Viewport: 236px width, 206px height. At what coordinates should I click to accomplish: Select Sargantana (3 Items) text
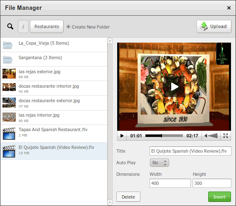pyautogui.click(x=40, y=57)
